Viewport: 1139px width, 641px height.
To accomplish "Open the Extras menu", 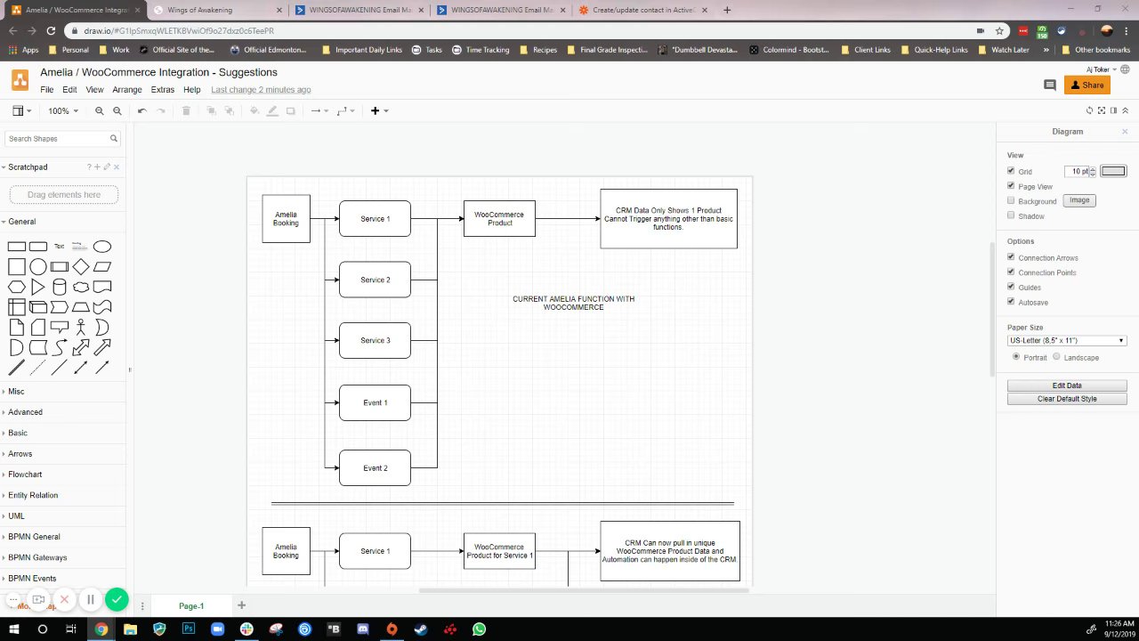I will [163, 90].
